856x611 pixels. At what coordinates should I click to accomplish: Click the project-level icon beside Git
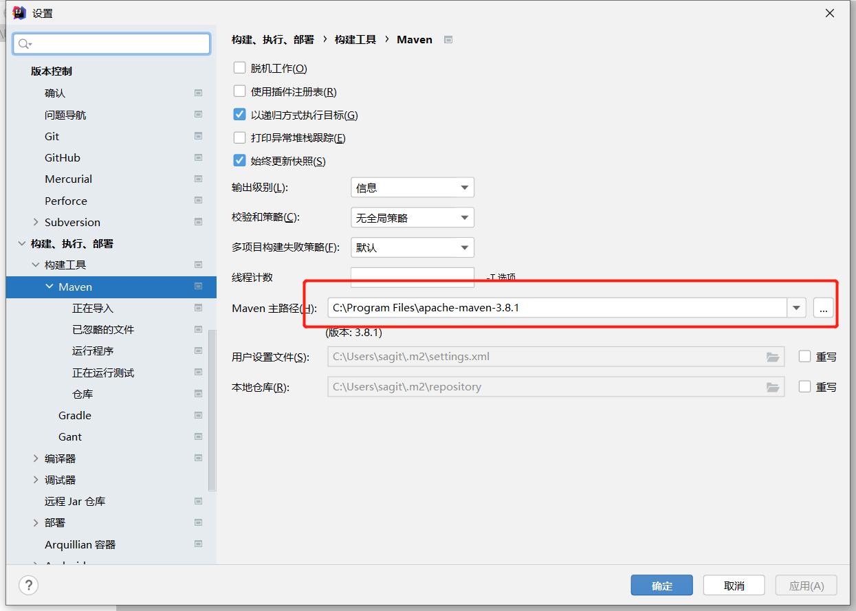198,136
